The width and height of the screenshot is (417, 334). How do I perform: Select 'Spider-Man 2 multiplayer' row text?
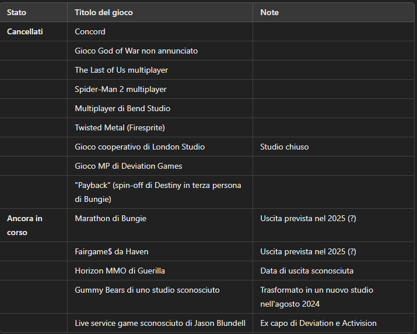pos(121,89)
